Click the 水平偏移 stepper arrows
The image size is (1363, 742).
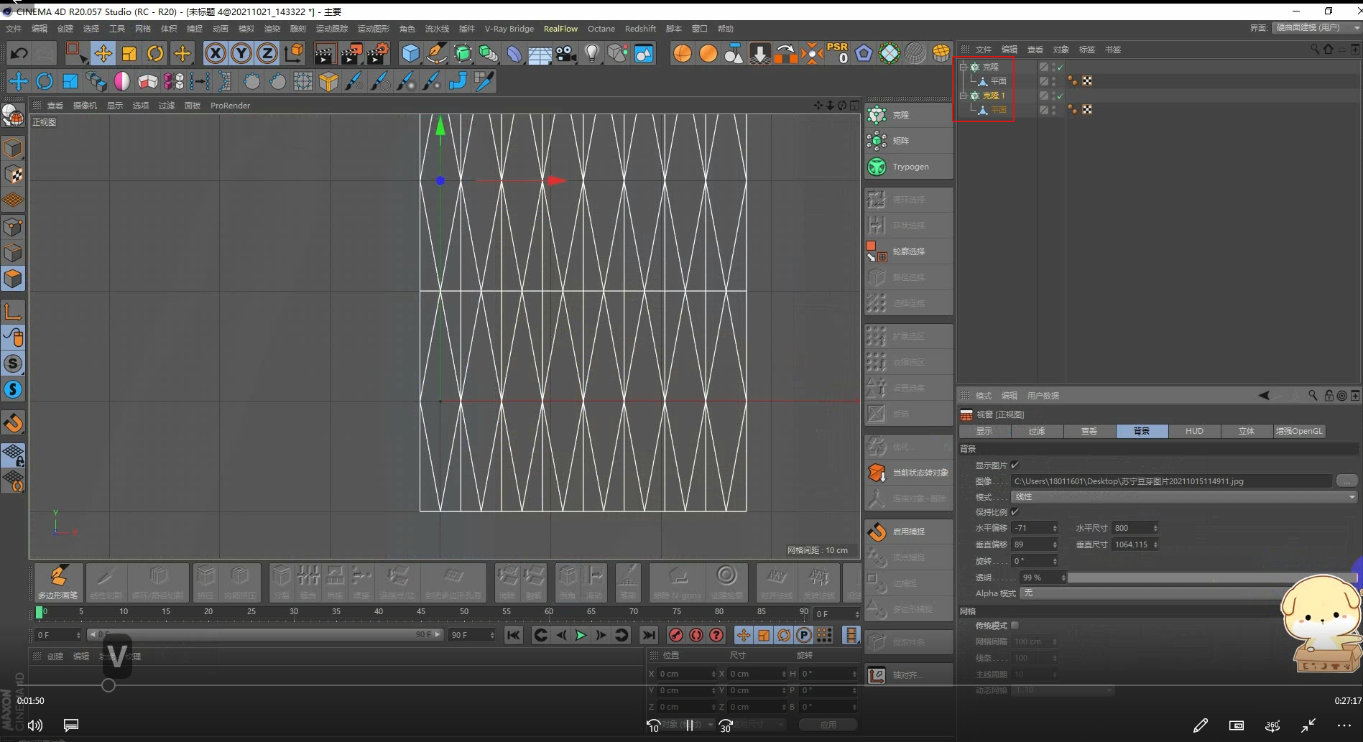pyautogui.click(x=1055, y=528)
